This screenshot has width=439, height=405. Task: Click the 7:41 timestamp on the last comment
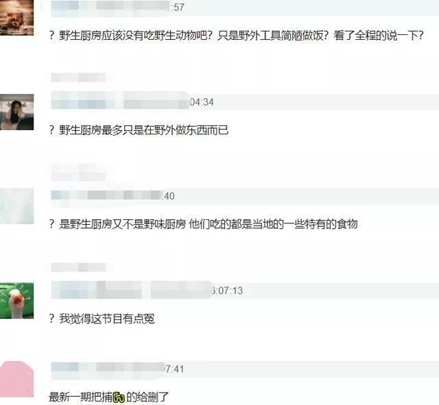pos(174,369)
